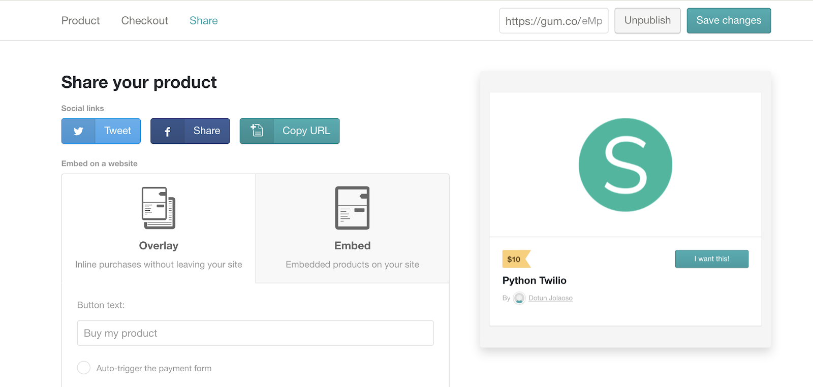This screenshot has height=387, width=813.
Task: Click the $10 price tag
Action: point(516,259)
